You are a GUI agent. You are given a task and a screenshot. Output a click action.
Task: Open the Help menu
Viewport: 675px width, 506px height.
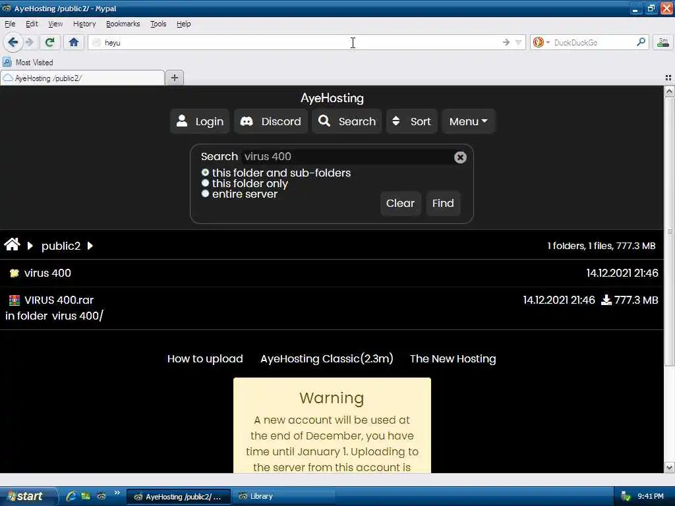pyautogui.click(x=183, y=24)
